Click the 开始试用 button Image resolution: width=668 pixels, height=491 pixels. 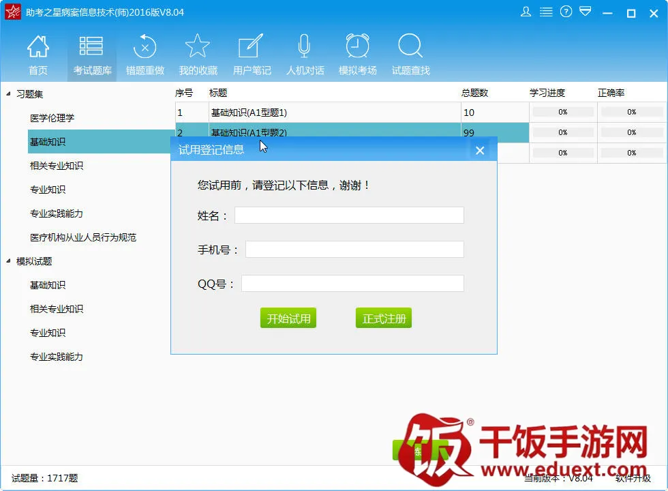pos(288,318)
